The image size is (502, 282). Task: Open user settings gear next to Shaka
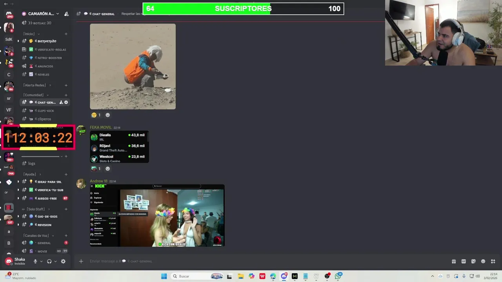point(63,261)
